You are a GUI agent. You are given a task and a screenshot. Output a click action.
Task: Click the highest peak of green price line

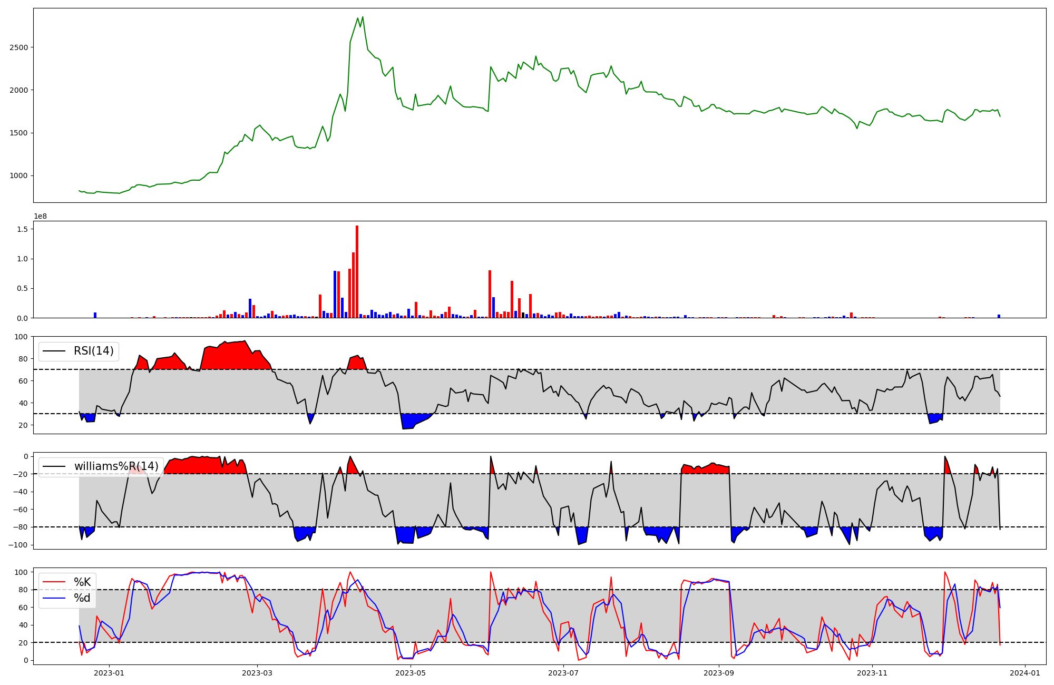point(363,17)
